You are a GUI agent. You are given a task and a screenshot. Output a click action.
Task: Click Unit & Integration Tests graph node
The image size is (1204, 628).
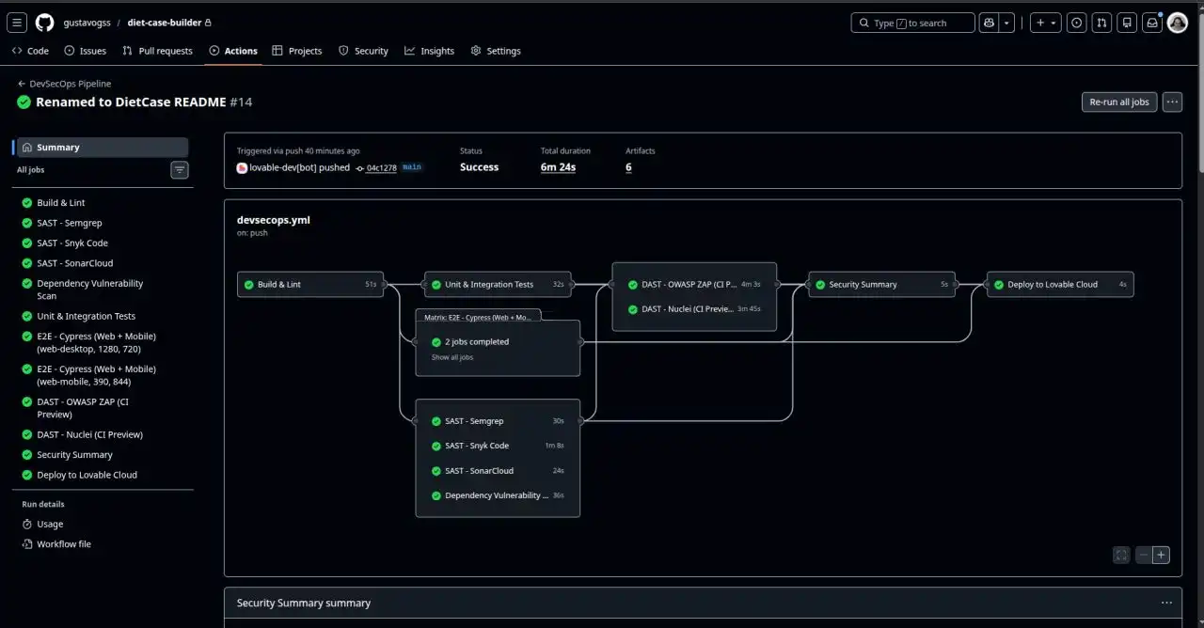click(498, 284)
